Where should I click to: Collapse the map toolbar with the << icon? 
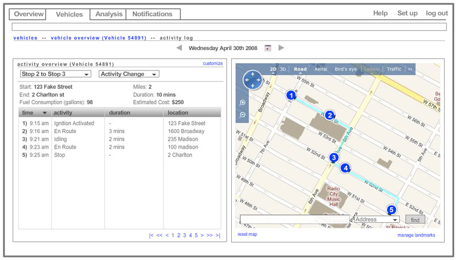tap(410, 69)
